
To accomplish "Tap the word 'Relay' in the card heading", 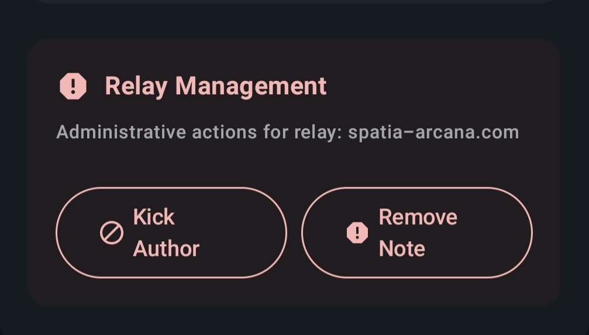I will [x=136, y=87].
